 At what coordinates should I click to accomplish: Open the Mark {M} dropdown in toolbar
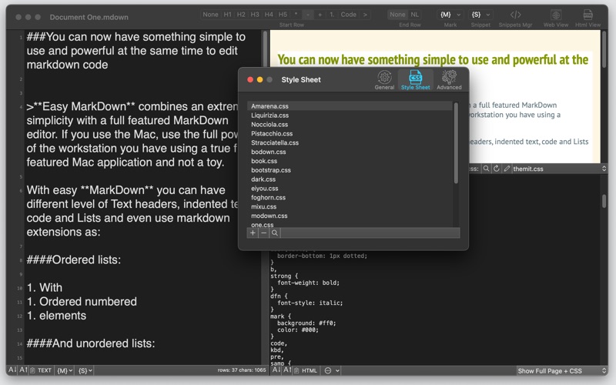pos(450,15)
